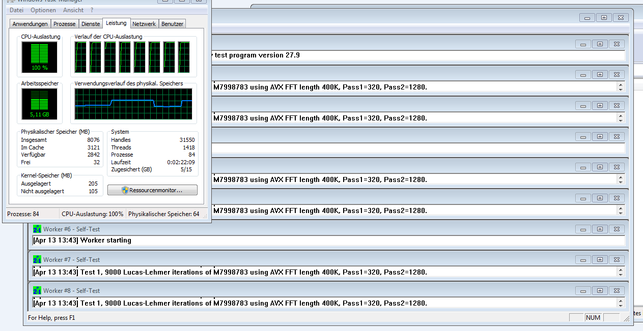643x331 pixels.
Task: Click the Laufzeit 0:02:22:09 row
Action: click(x=153, y=162)
